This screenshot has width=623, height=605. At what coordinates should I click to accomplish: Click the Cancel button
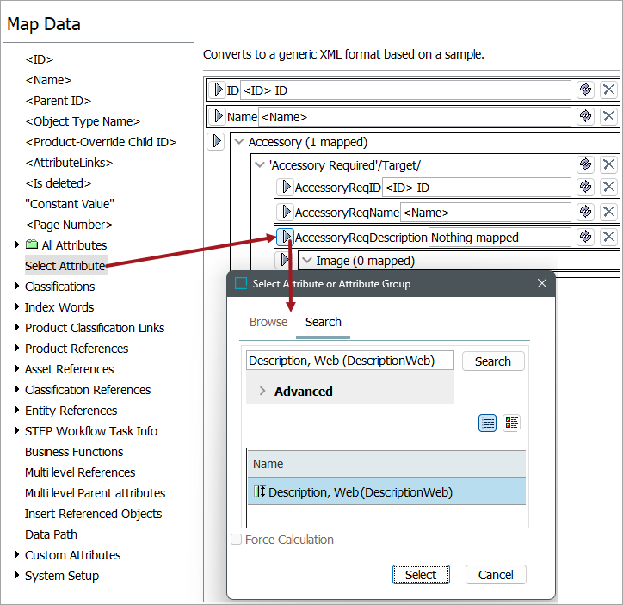[496, 575]
